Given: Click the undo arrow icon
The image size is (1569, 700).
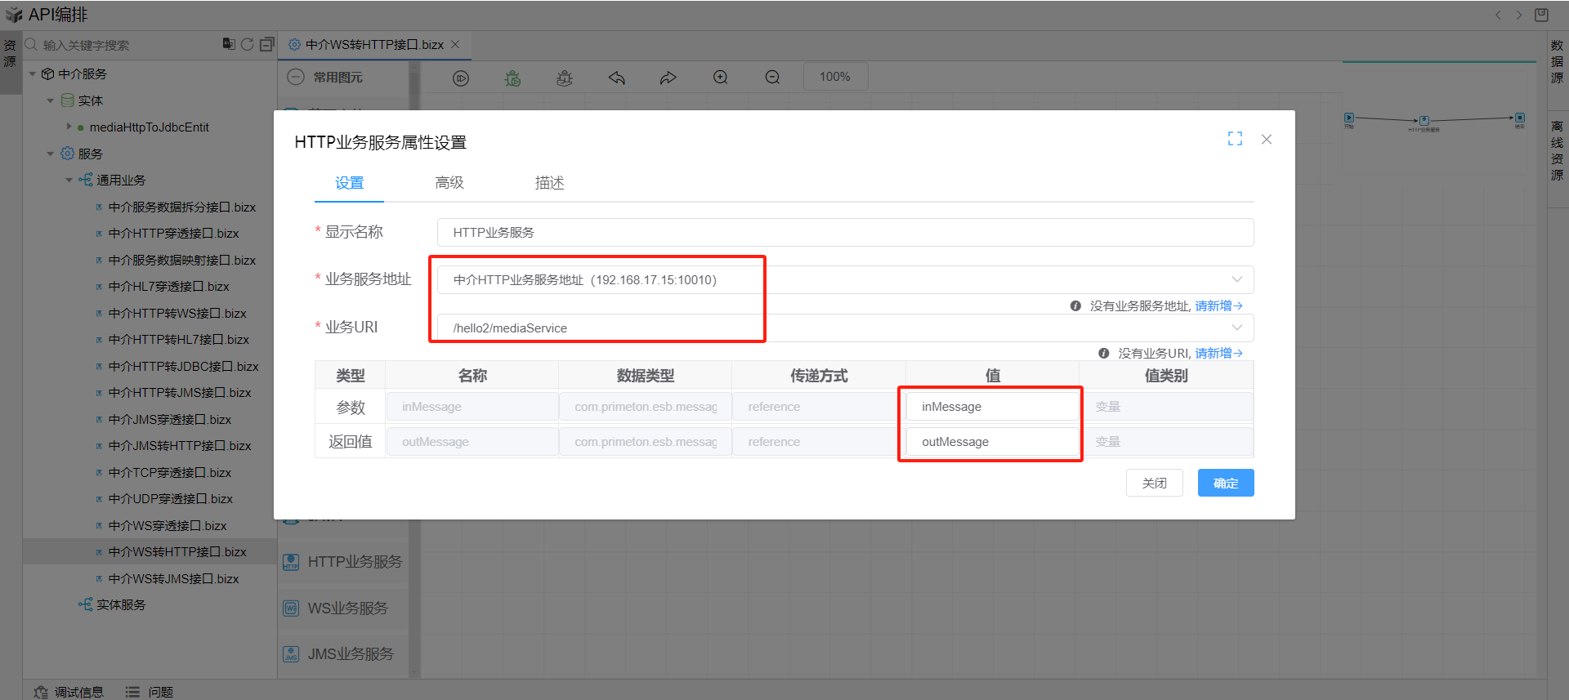Looking at the screenshot, I should 616,78.
